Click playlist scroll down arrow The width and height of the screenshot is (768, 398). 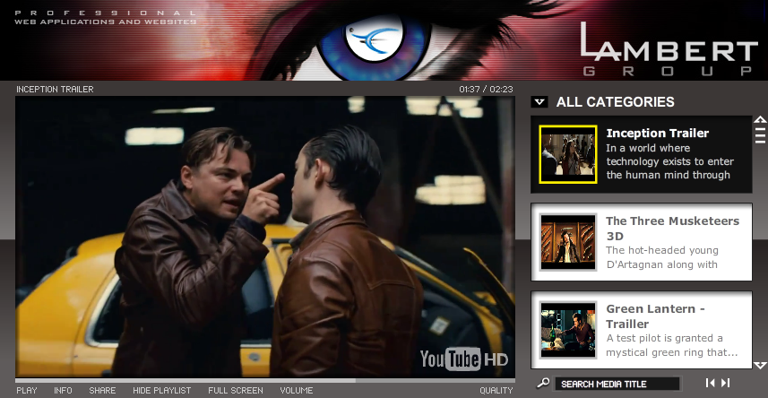point(760,365)
